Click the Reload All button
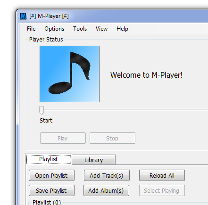Screen dimensions: 208x205 [x=162, y=175]
